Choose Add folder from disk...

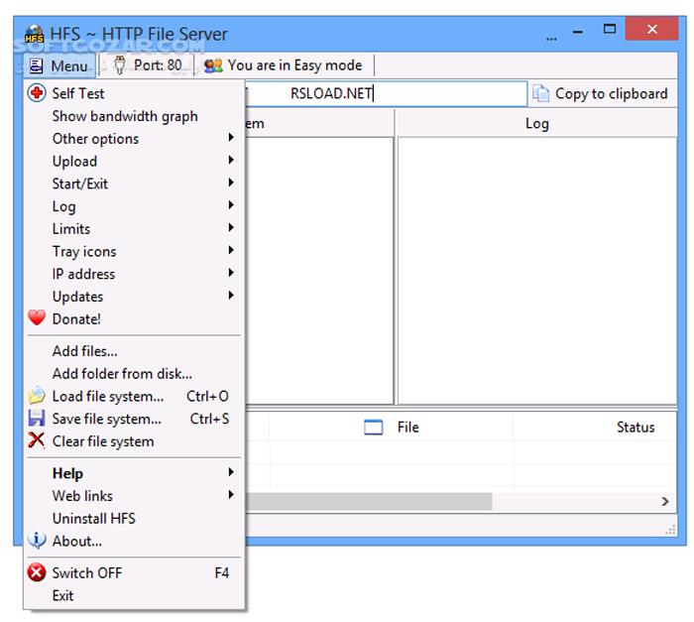tap(134, 373)
